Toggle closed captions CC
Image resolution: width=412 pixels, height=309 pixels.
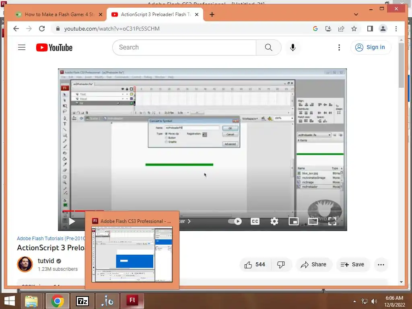click(x=255, y=221)
